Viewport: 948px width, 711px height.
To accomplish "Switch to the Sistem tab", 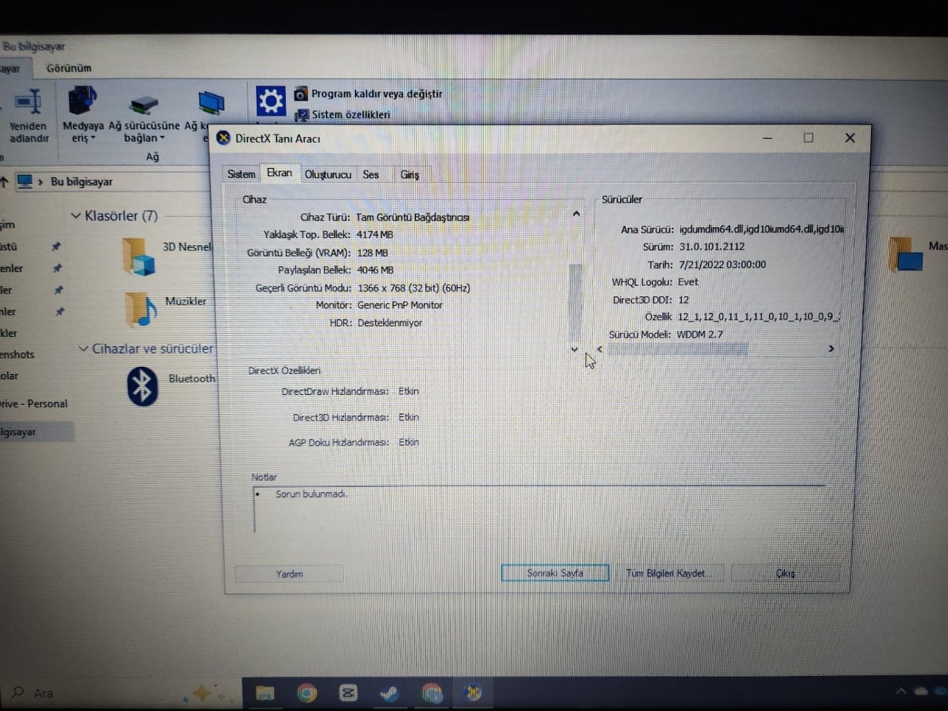I will point(241,174).
